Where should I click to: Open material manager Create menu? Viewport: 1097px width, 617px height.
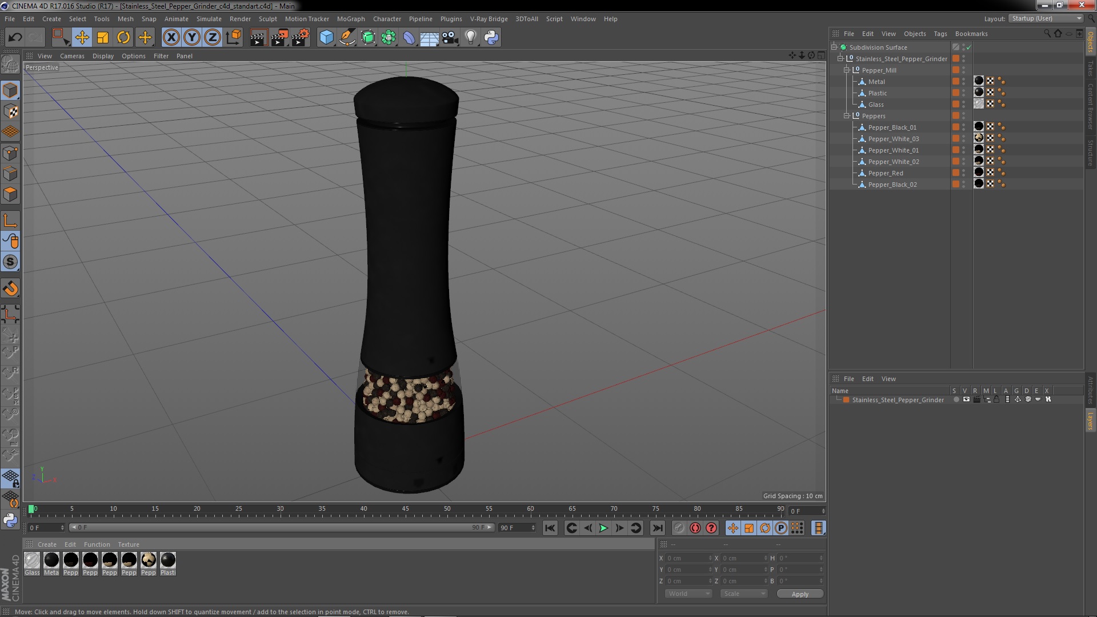pos(47,544)
